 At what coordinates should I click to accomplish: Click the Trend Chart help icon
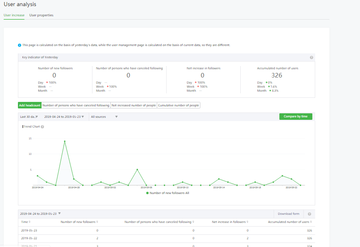tap(42, 127)
